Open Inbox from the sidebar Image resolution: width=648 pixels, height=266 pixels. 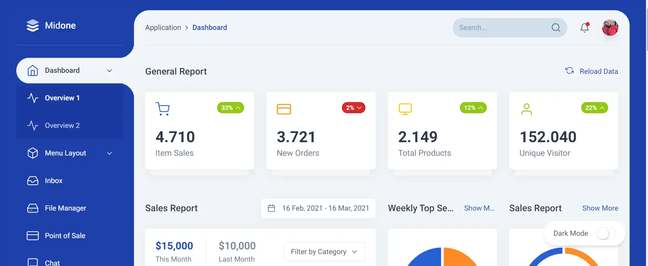pyautogui.click(x=54, y=181)
